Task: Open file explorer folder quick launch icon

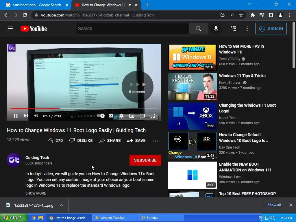Action: tap(41, 218)
